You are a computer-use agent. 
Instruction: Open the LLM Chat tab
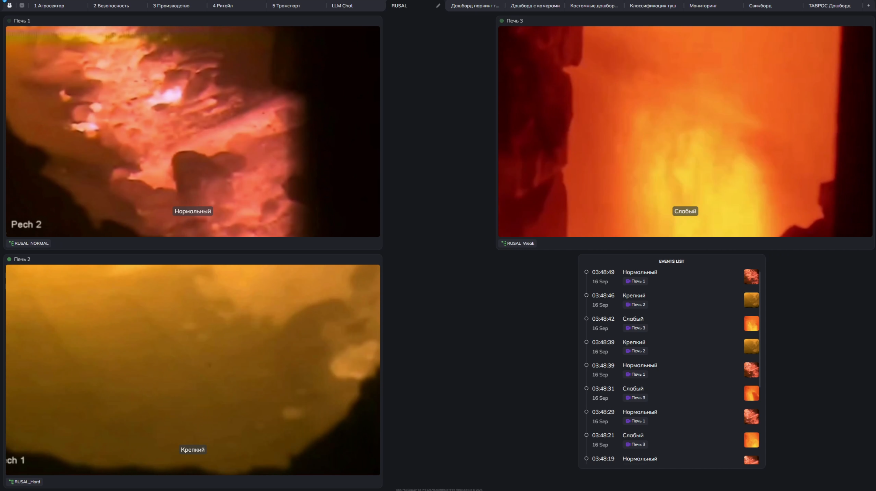(x=342, y=6)
